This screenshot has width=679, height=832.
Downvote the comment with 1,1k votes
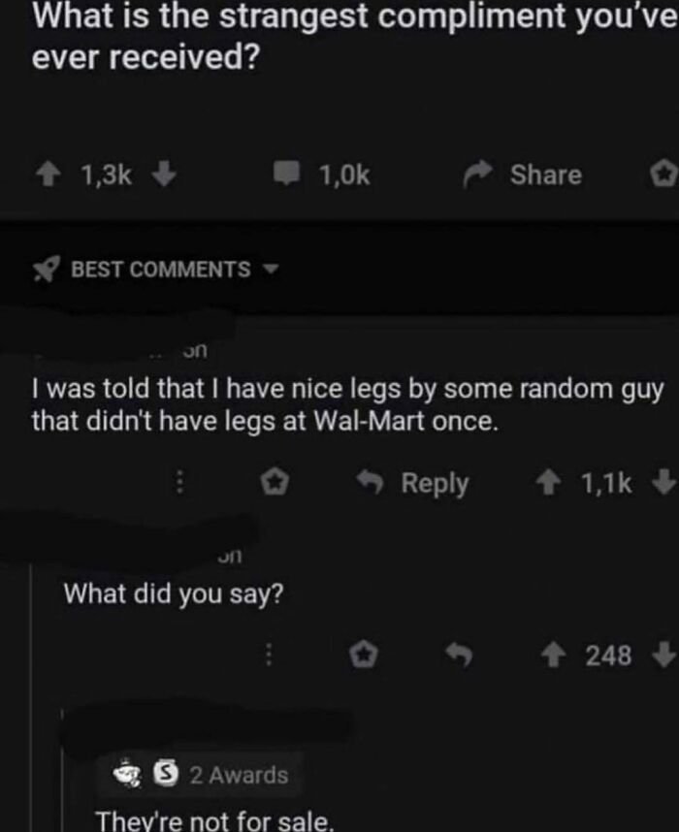[664, 482]
